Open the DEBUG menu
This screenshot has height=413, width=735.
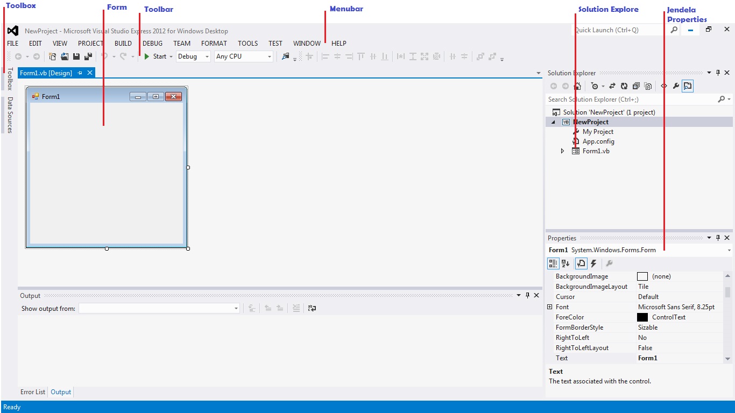152,44
